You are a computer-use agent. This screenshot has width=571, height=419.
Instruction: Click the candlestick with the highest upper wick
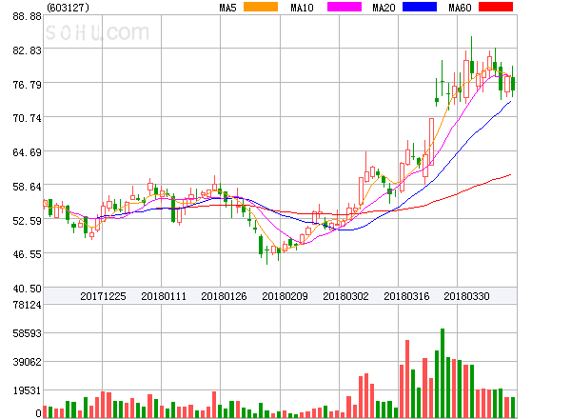point(472,56)
